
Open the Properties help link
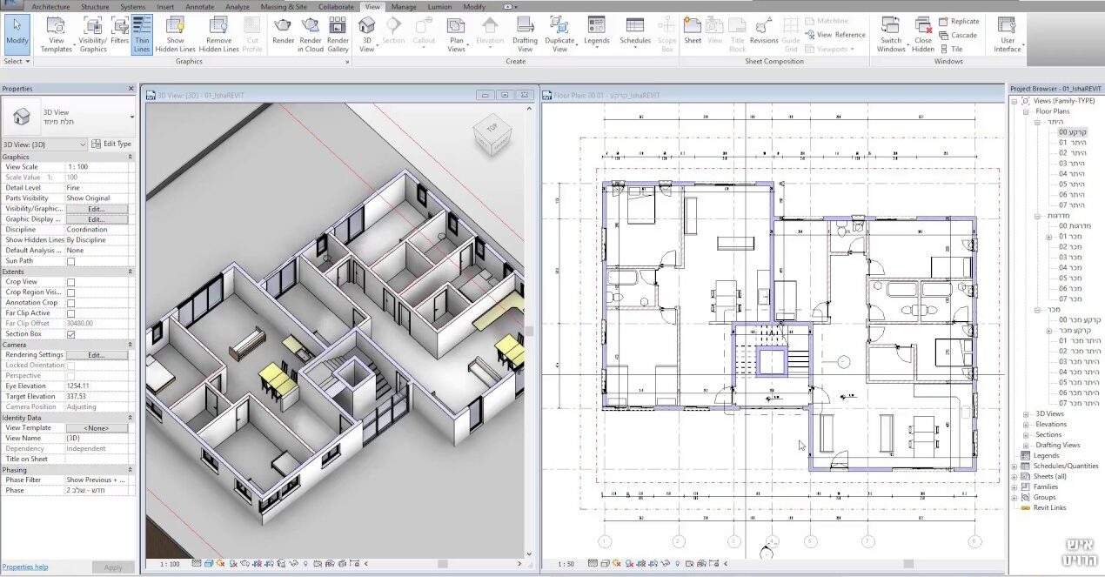25,567
